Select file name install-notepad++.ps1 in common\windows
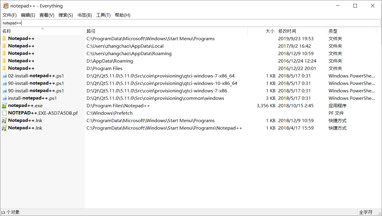This screenshot has height=216, width=382. pos(33,98)
